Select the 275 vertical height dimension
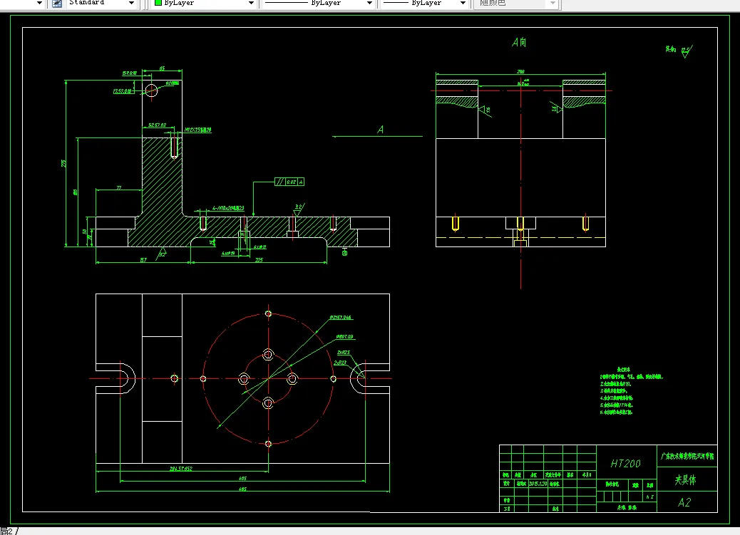740x535 pixels. pos(63,162)
